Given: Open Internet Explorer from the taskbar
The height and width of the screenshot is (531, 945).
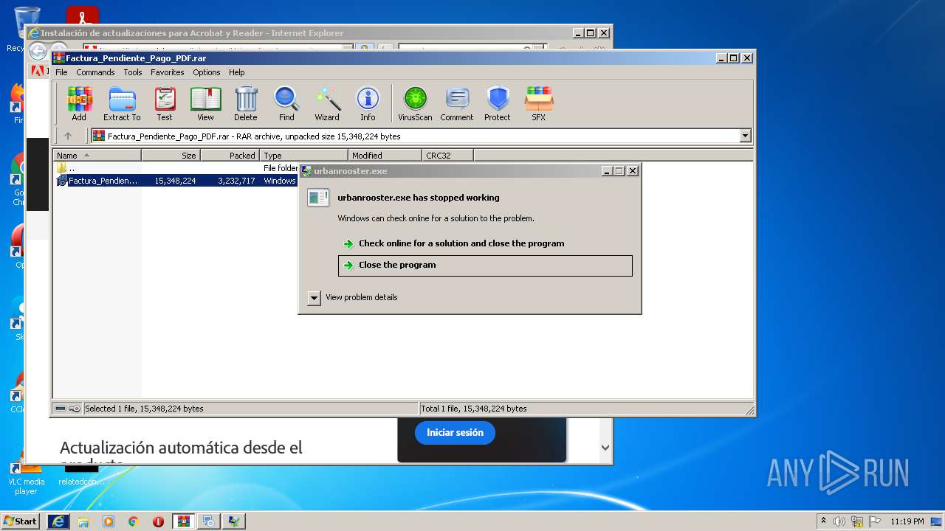Looking at the screenshot, I should tap(58, 521).
